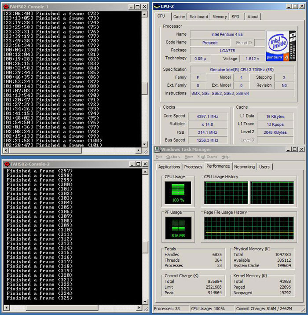Maximize the FAH502-Console-2 window
The height and width of the screenshot is (315, 308).
tap(139, 164)
